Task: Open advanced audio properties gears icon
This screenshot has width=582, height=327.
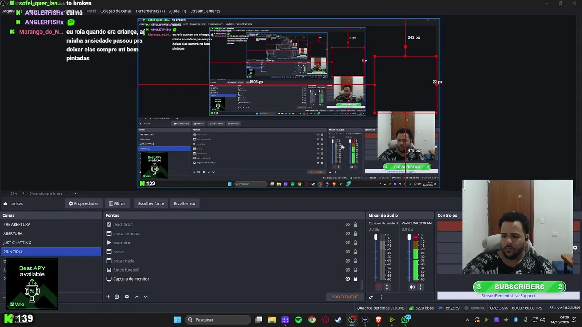Action: 371,297
